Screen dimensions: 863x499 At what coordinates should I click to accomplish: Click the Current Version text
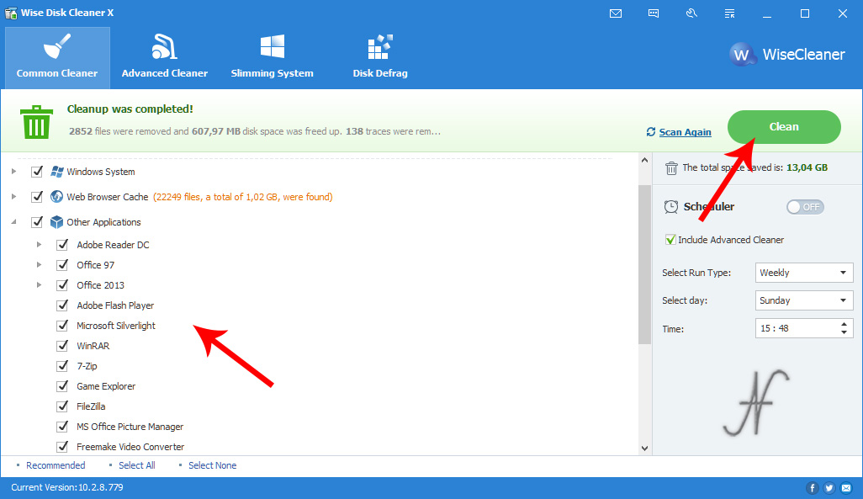pyautogui.click(x=67, y=487)
